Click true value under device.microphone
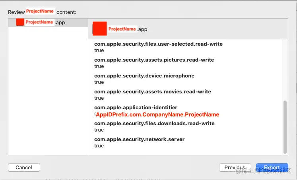This screenshot has height=180, width=297. [99, 82]
